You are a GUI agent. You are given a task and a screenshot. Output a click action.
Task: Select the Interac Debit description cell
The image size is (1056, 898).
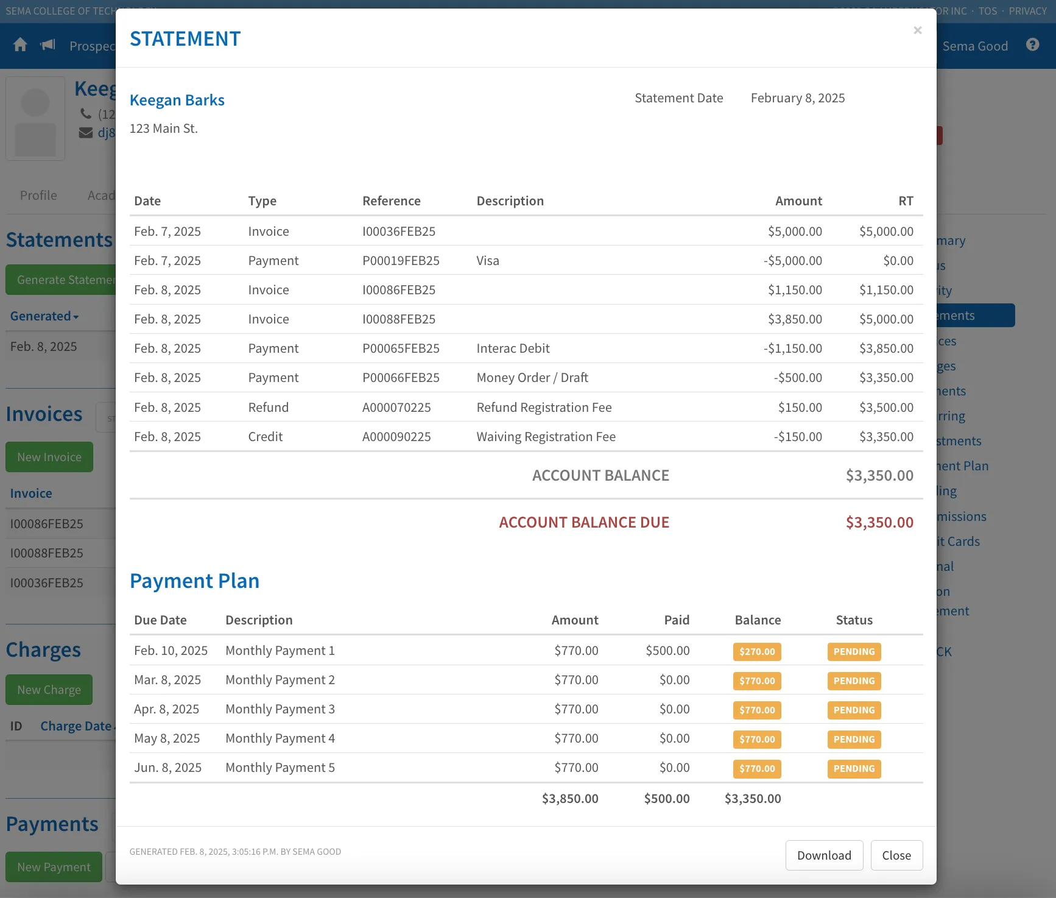pos(513,348)
